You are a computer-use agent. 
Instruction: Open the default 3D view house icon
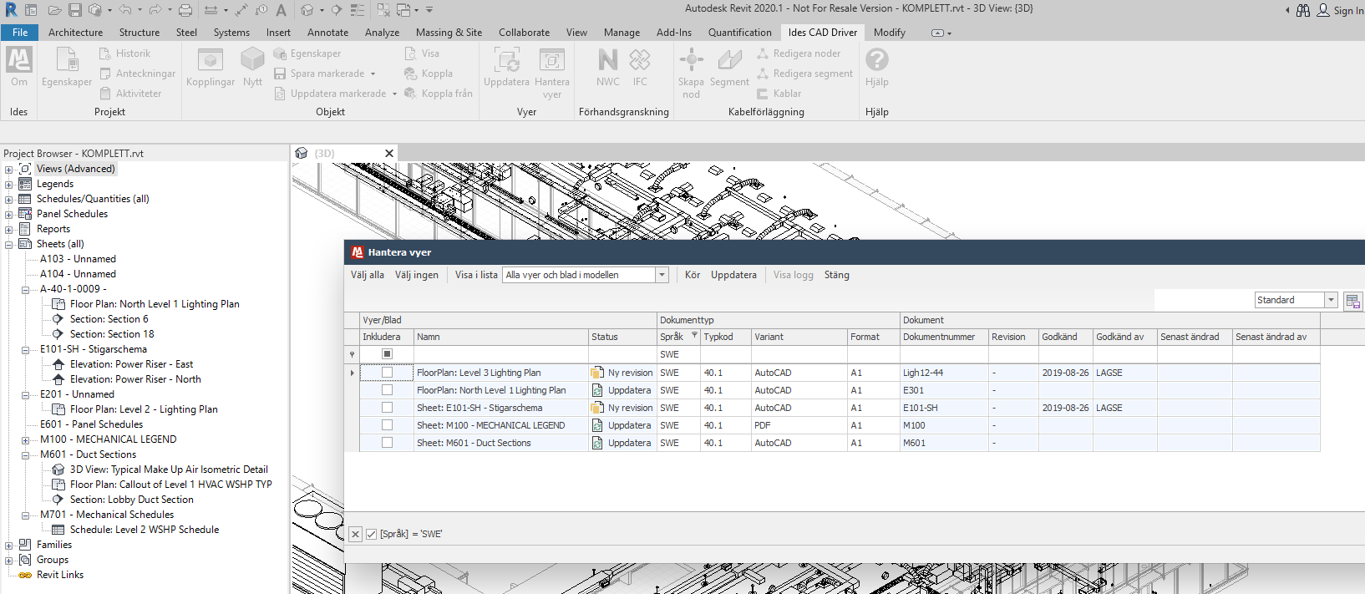307,10
